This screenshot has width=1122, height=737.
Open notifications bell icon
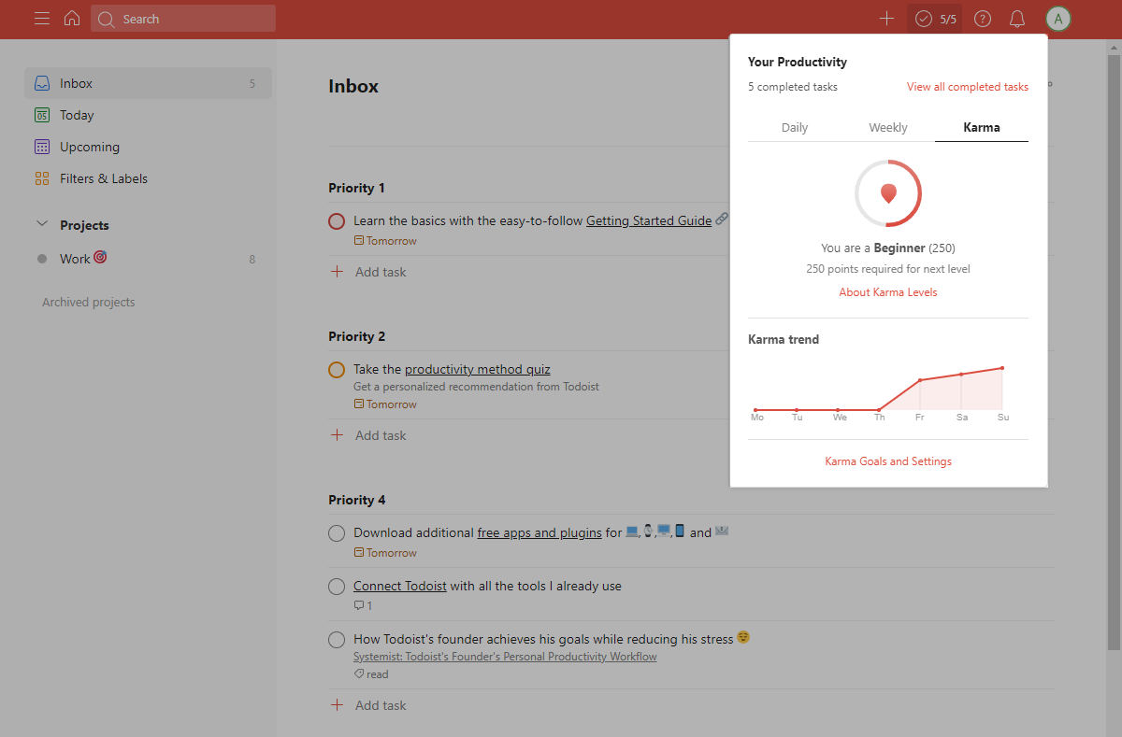pos(1017,19)
